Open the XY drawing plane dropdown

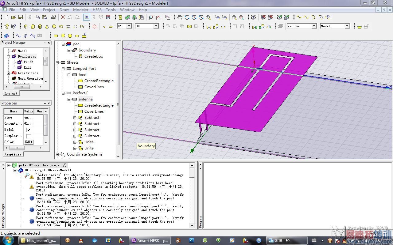click(x=129, y=26)
